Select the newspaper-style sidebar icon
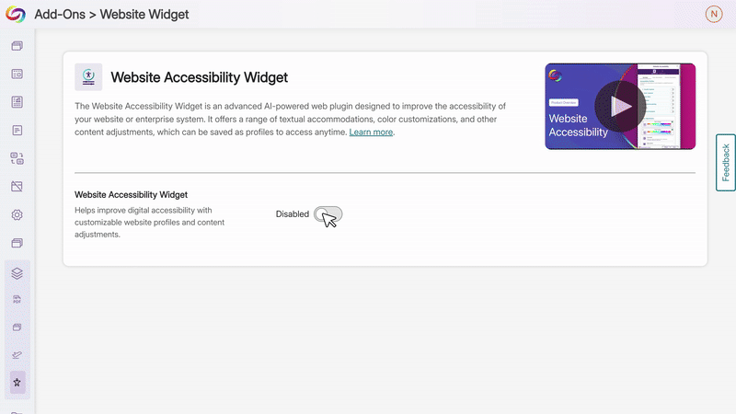 [17, 102]
